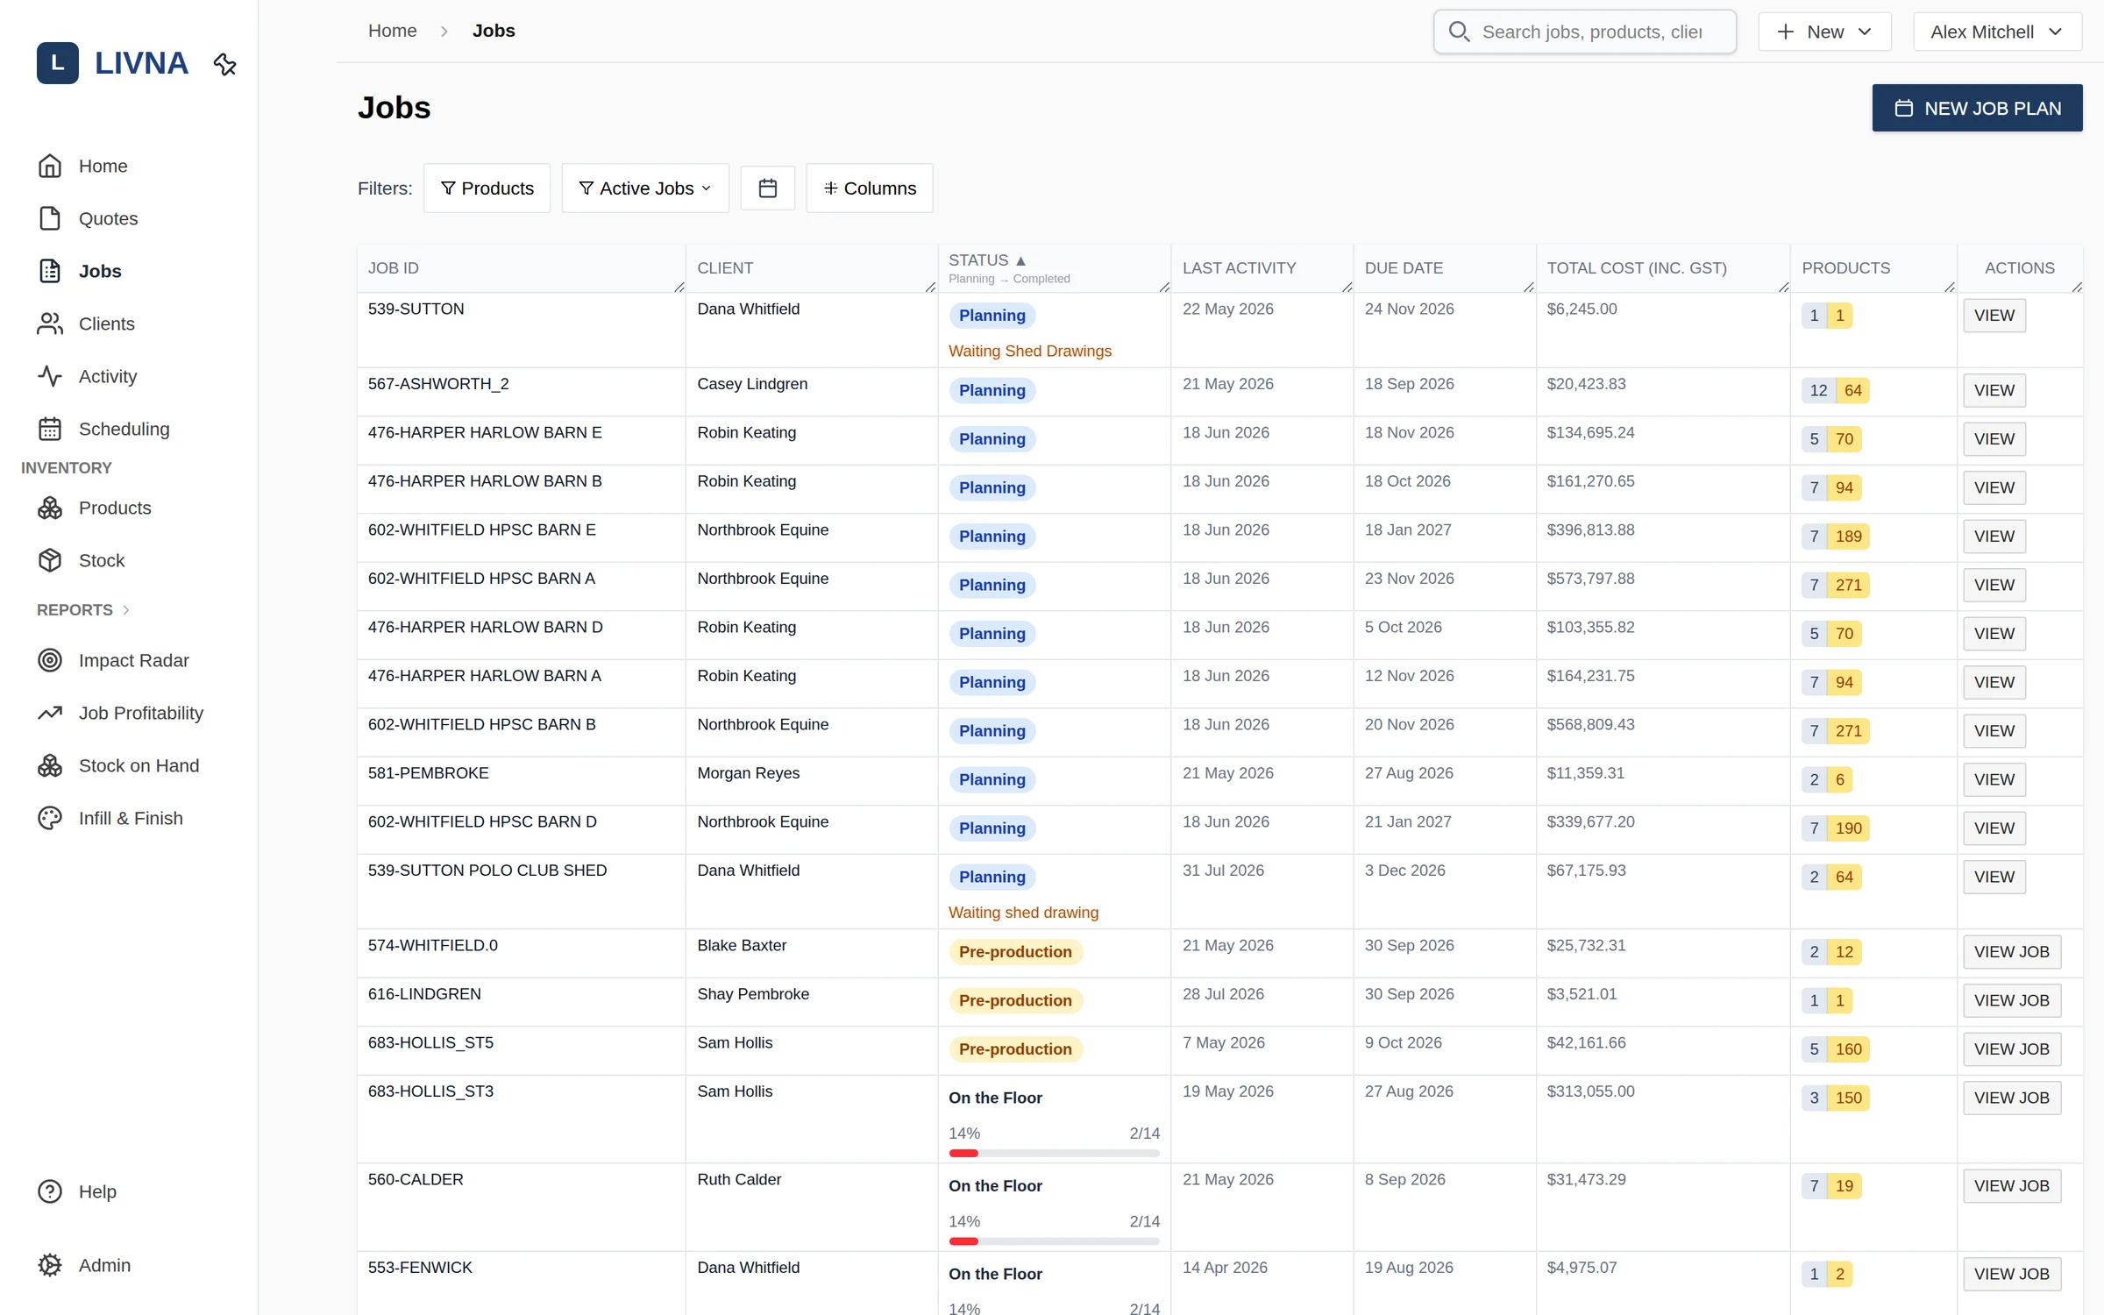
Task: Click the 560-CALDER progress bar
Action: (x=1054, y=1241)
